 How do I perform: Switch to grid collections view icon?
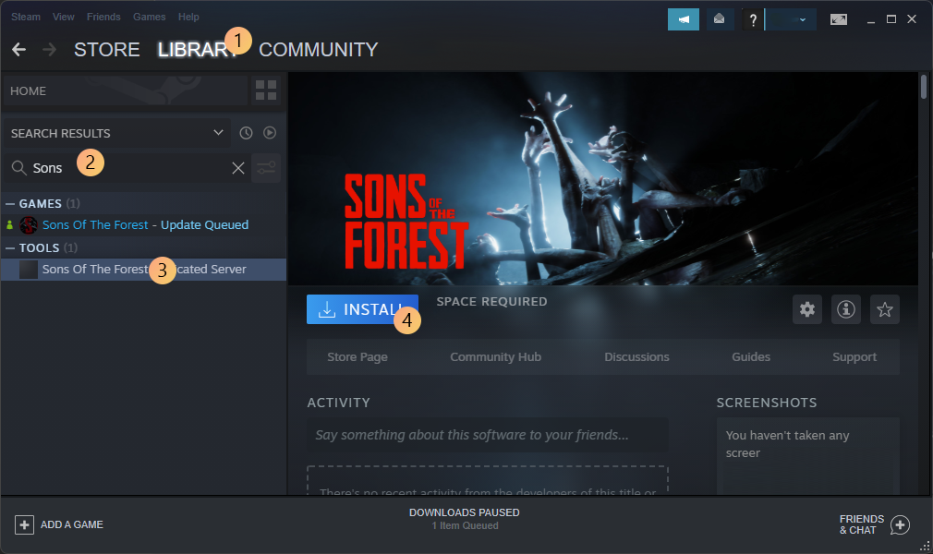266,90
